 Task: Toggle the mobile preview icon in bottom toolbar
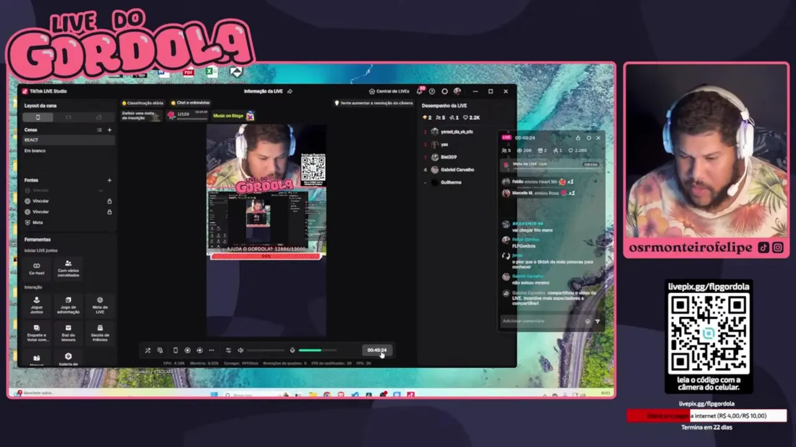175,350
